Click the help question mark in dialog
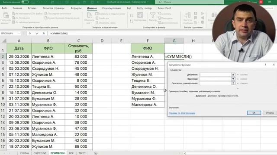Screen dimensions: 277x155 [265, 65]
